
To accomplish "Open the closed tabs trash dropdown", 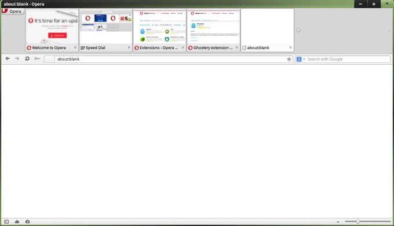I will [x=389, y=31].
